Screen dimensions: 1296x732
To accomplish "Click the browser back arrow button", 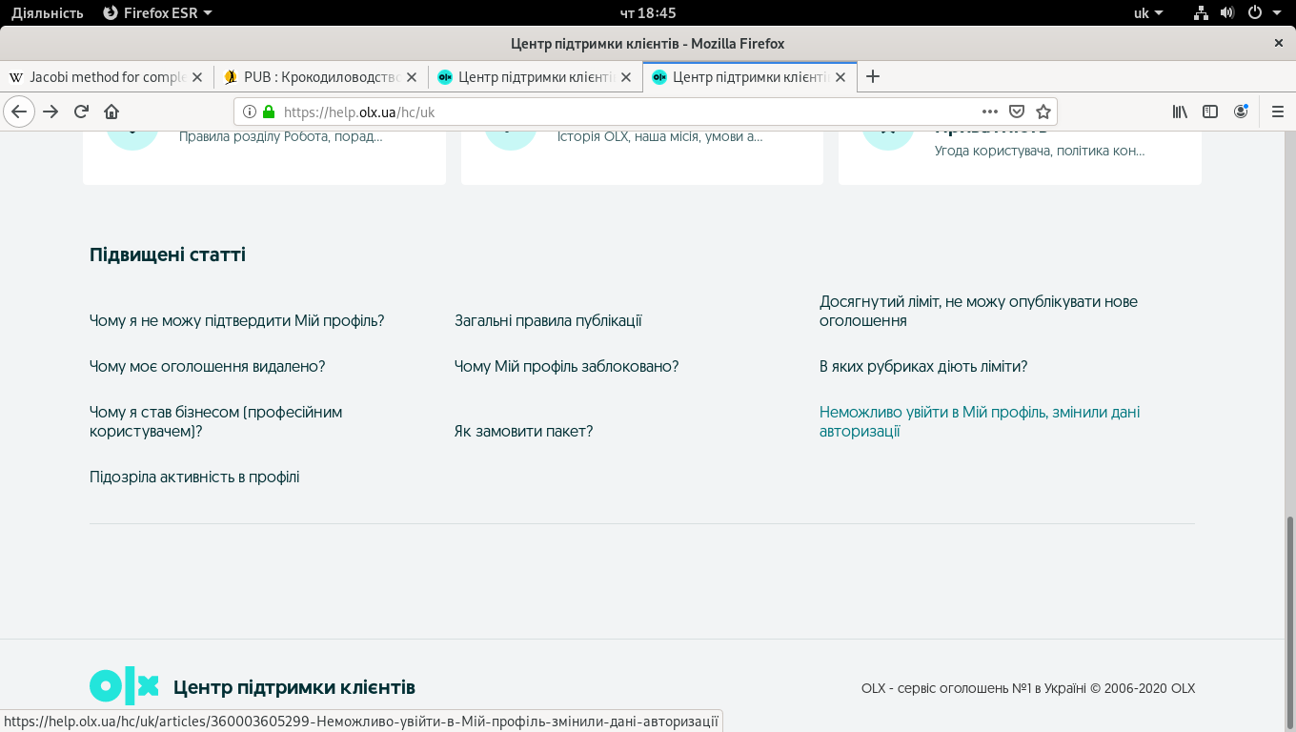I will pyautogui.click(x=19, y=112).
